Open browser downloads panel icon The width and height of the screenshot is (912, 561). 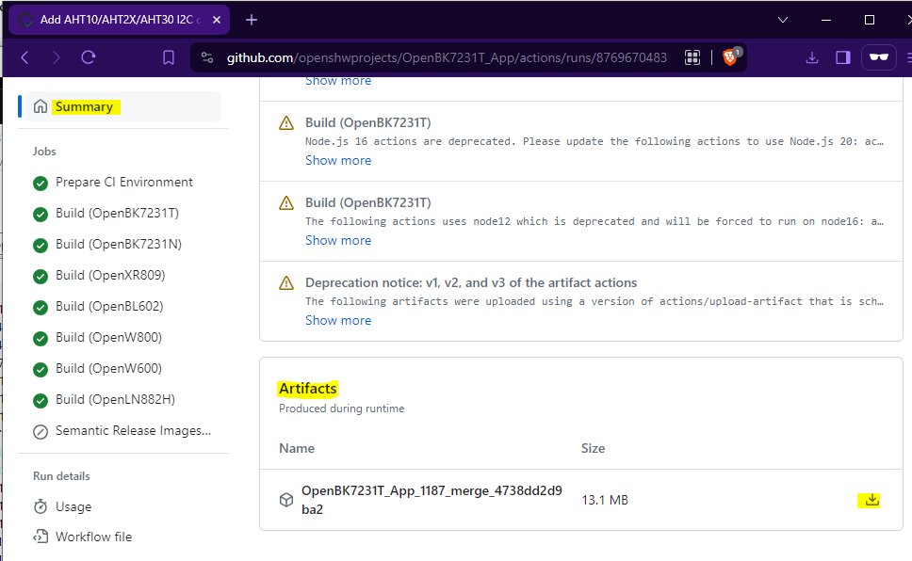812,57
